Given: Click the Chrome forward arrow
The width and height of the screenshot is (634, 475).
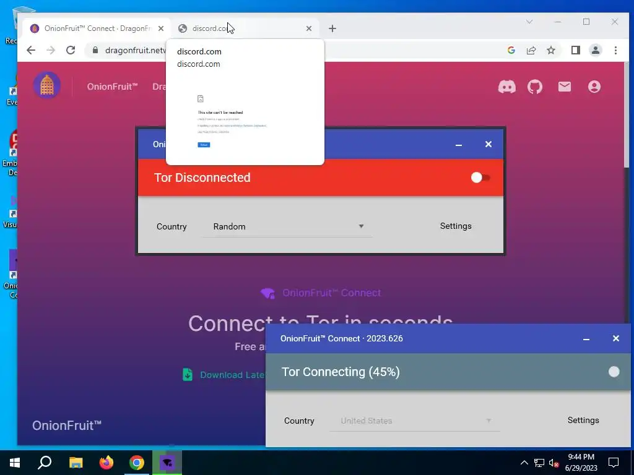Looking at the screenshot, I should pos(51,50).
